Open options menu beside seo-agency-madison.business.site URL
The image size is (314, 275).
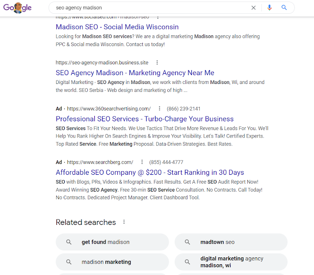coord(157,62)
